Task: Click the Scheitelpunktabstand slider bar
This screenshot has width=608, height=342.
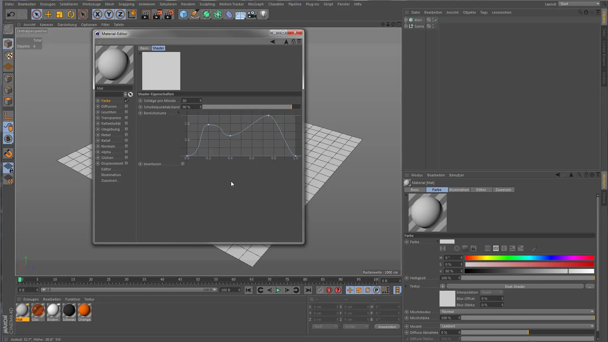Action: pos(251,107)
